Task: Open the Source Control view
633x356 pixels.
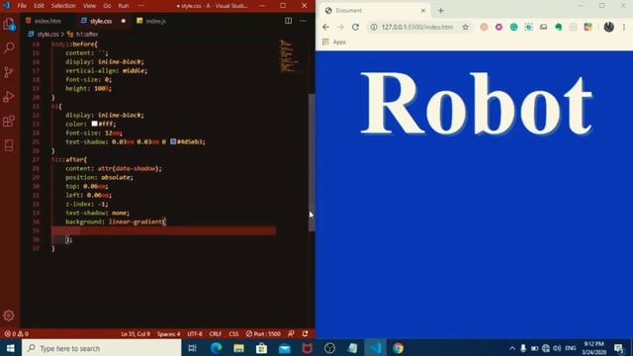Action: [x=9, y=72]
